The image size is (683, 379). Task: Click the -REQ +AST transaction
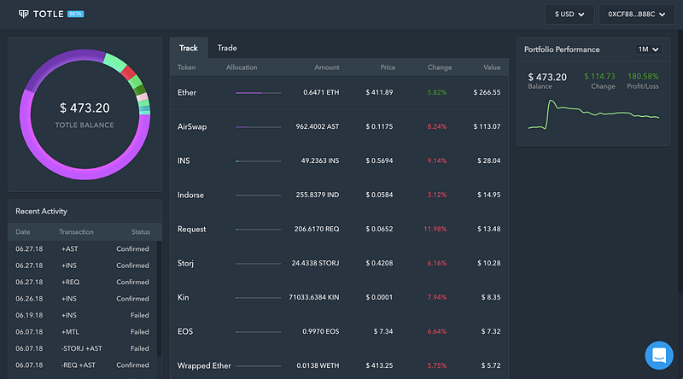tap(78, 364)
